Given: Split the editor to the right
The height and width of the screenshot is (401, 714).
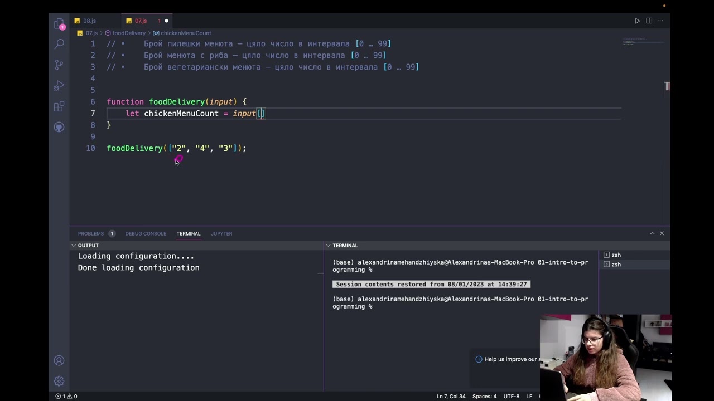Looking at the screenshot, I should click(649, 21).
